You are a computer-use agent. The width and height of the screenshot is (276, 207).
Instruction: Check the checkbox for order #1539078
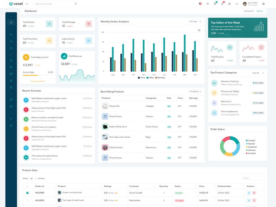point(28,200)
